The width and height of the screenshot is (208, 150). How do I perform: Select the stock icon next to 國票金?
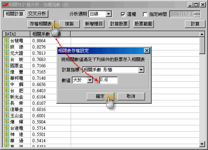7,66
